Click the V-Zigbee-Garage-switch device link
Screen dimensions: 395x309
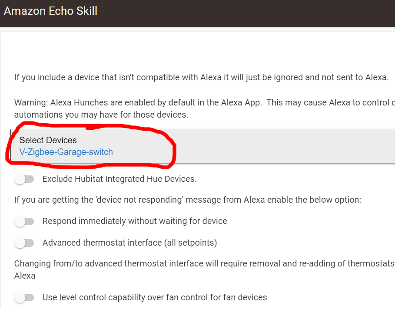[66, 152]
